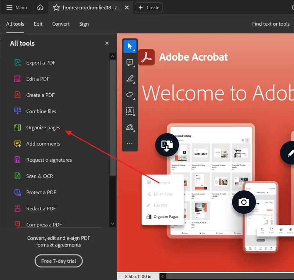Click the Protect a PDF icon
This screenshot has width=294, height=280.
[17, 192]
